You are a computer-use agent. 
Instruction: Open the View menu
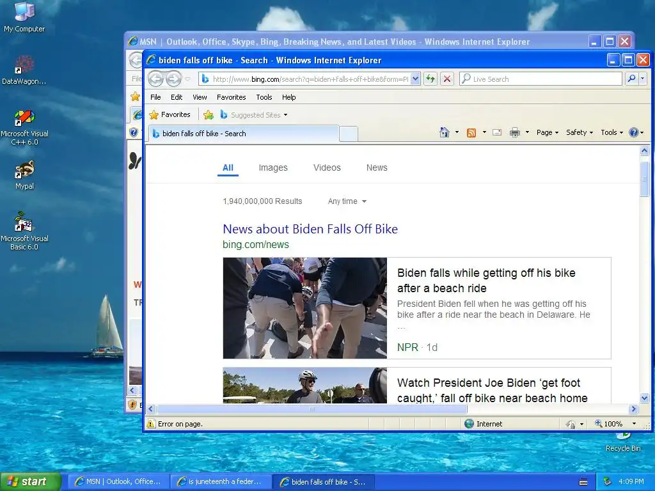(200, 97)
